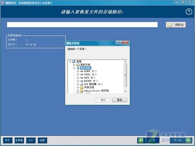Expand the DVD 驱动器 (G:) node
195x146 pixels.
[78, 84]
